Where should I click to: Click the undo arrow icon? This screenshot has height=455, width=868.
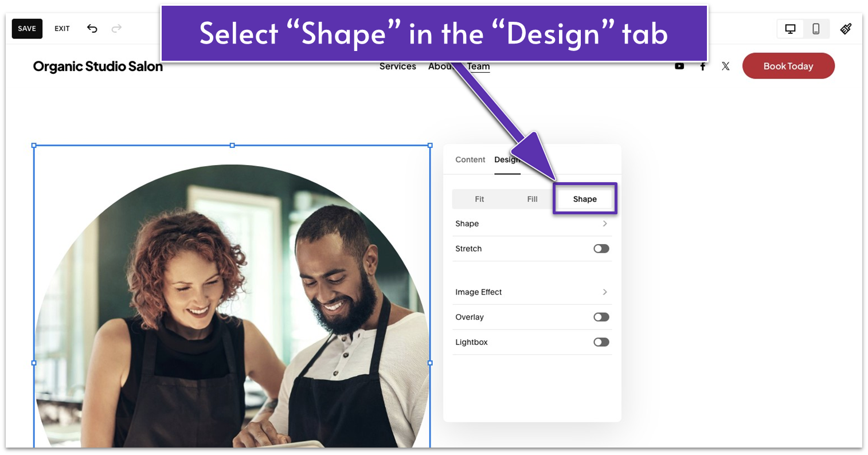click(x=92, y=28)
